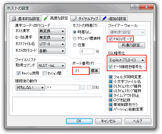Image resolution: width=162 pixels, height=134 pixels.
Task: Open the ホスト改行コード 自動 dropdown
Action: (x=52, y=51)
